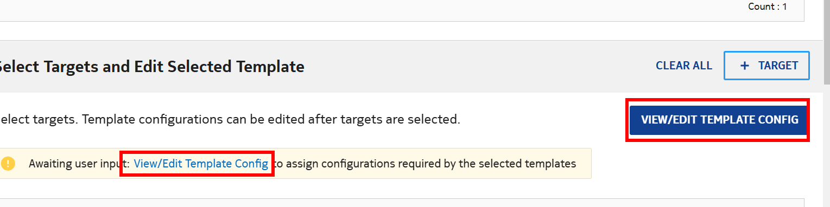830x207 pixels.
Task: Click the word TARGET on the outlined button
Action: 778,66
